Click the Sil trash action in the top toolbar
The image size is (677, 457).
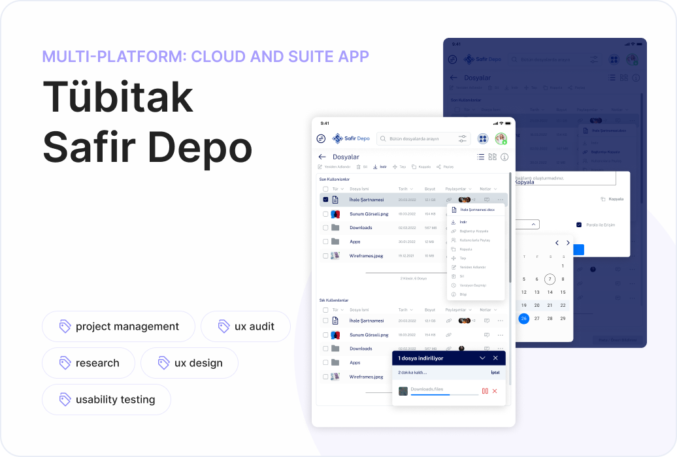362,166
